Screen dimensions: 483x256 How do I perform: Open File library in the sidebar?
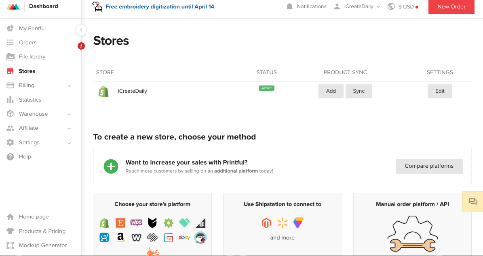pyautogui.click(x=32, y=56)
